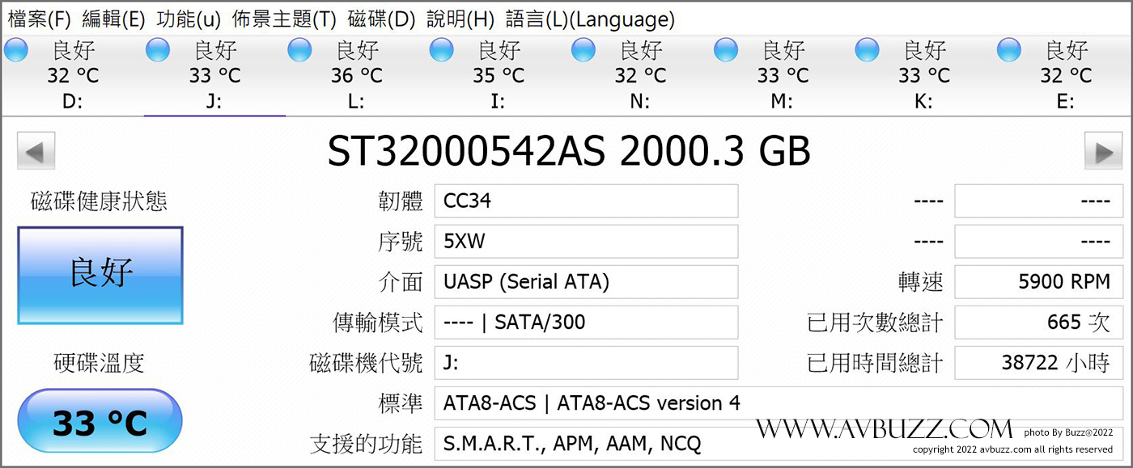Click the firmware field CC34
This screenshot has height=468, width=1133.
click(586, 201)
